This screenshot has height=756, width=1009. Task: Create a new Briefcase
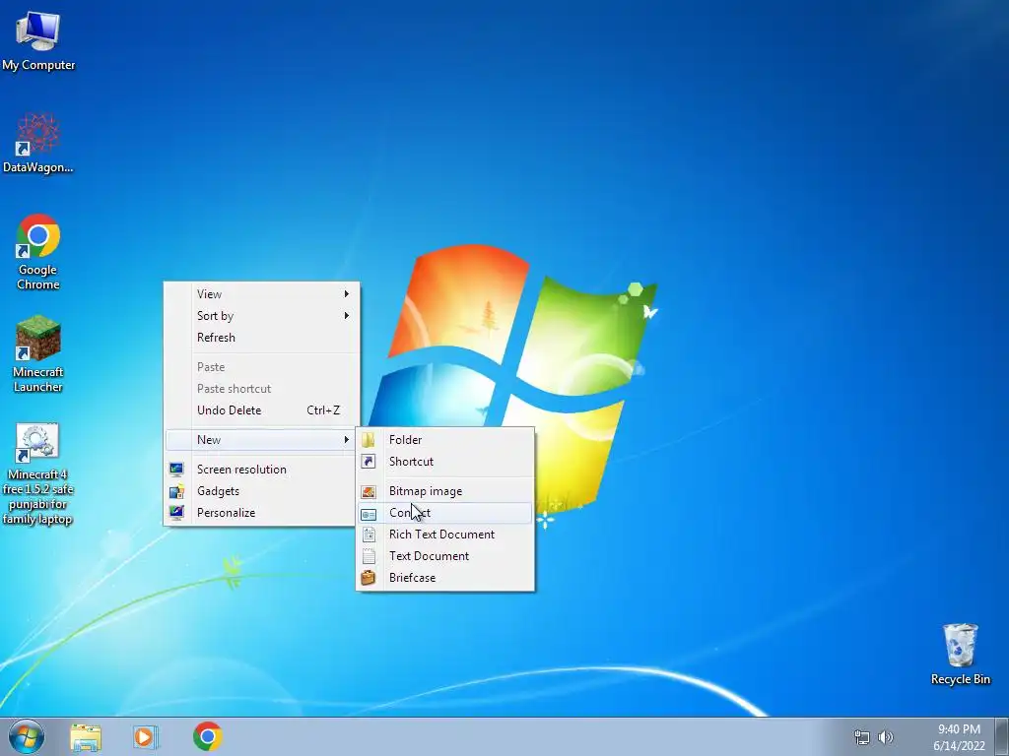pyautogui.click(x=444, y=578)
